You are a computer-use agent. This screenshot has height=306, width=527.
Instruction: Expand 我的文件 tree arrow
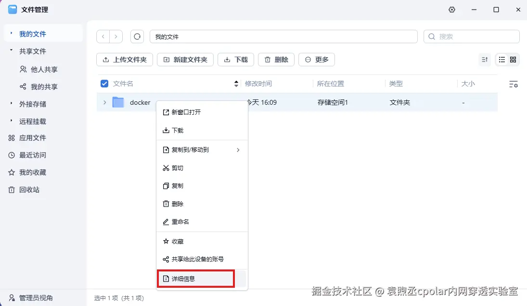pyautogui.click(x=11, y=33)
